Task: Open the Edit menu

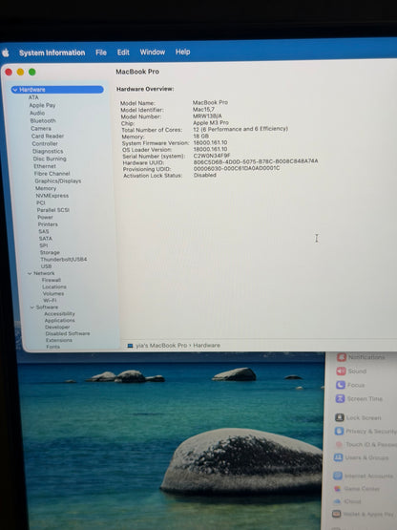Action: pos(123,53)
